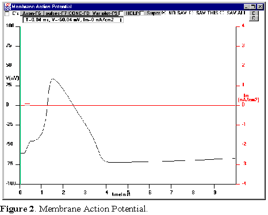The image size is (268, 215).
Task: Enable the Super checkbox
Action: coord(142,13)
